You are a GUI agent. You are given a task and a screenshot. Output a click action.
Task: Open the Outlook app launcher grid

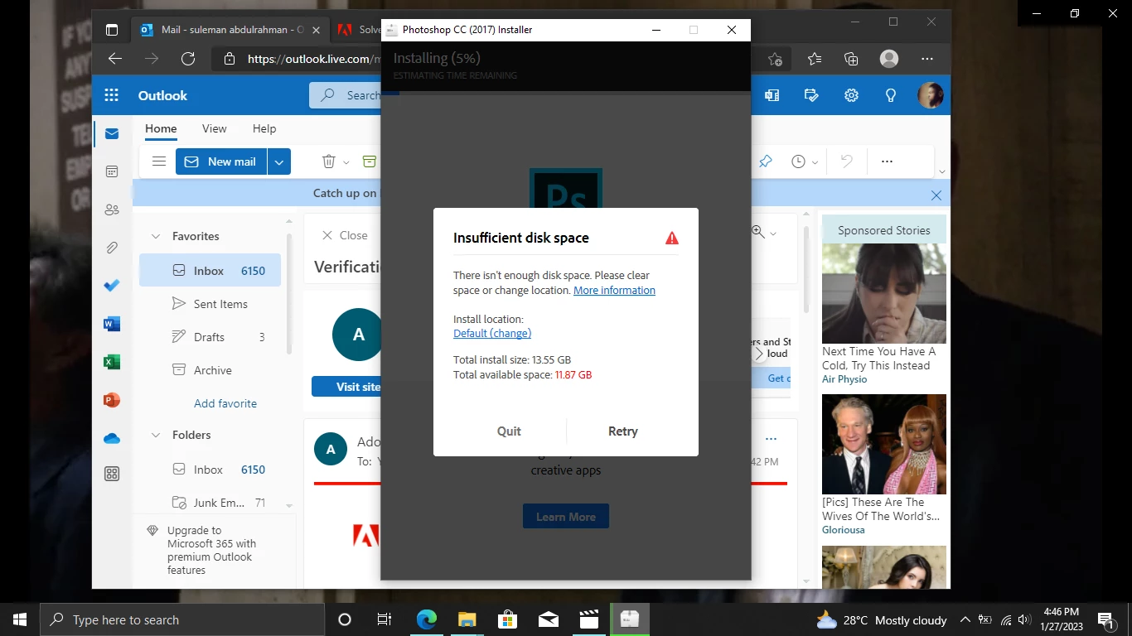pos(112,95)
